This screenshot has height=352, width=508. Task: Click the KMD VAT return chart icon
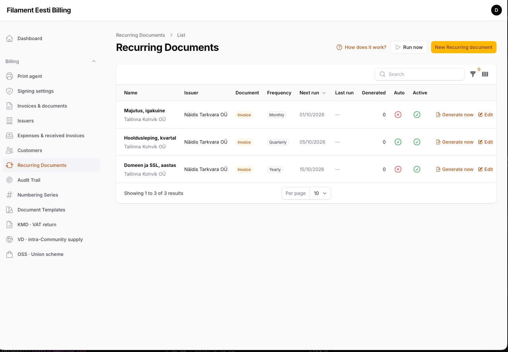(x=9, y=225)
